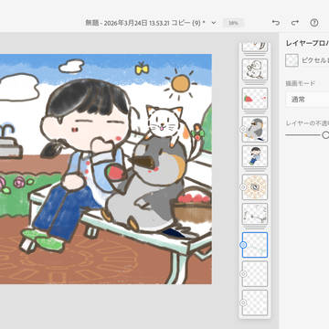The height and width of the screenshot is (329, 329).
Task: Click the pixel layer preview in the properties panel
Action: (292, 60)
